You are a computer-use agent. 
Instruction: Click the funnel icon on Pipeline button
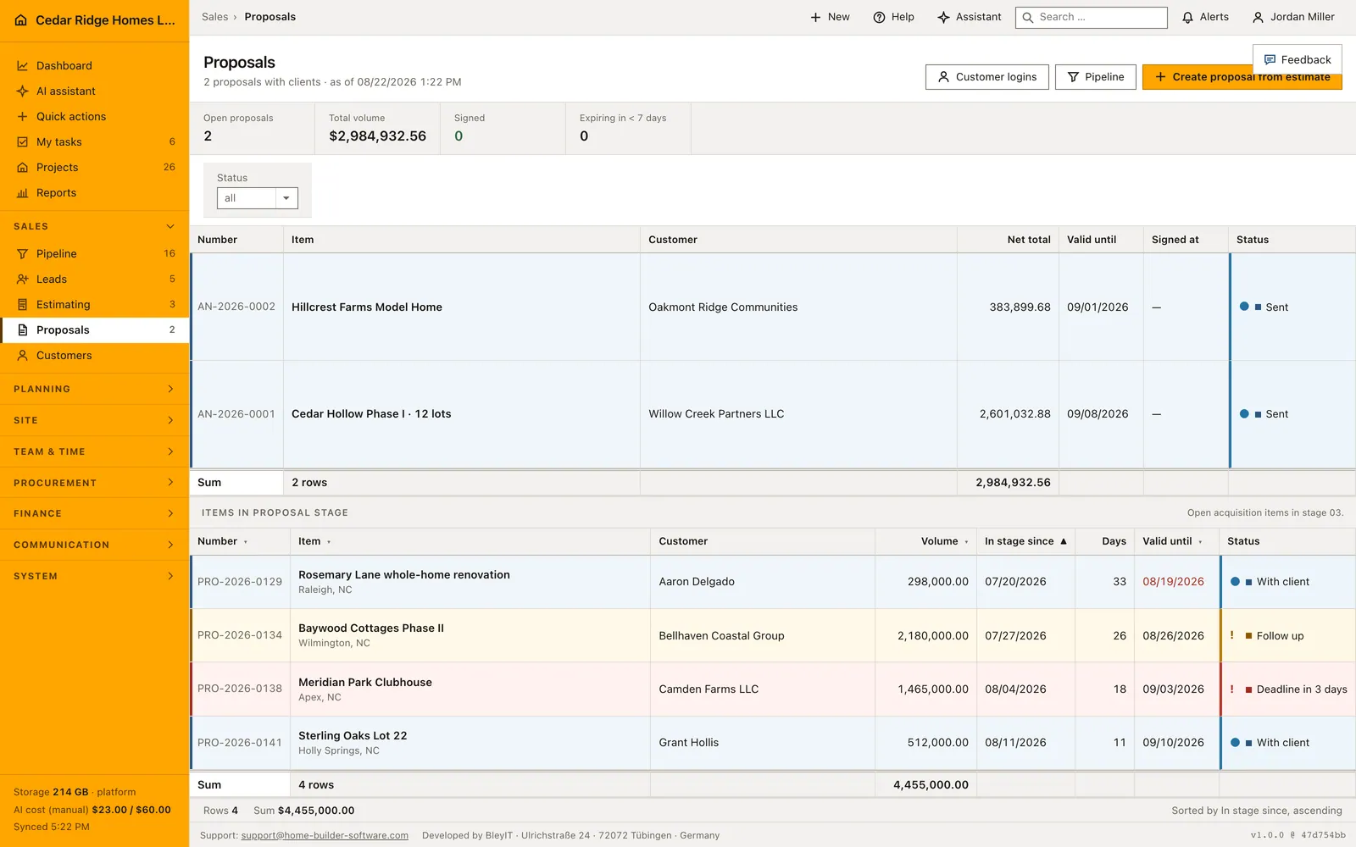[x=1073, y=77]
